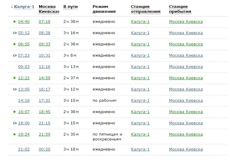
Task: Sort the table by the Калуга-1 column header
Action: (24, 7)
